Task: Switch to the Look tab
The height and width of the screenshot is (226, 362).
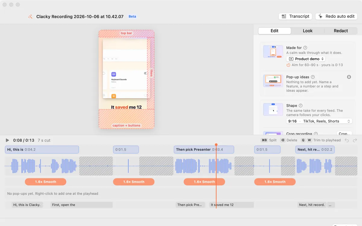Action: point(308,31)
